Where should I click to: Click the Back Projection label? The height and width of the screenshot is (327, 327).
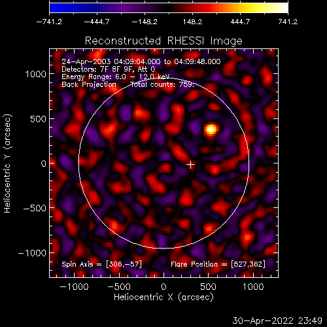89,84
